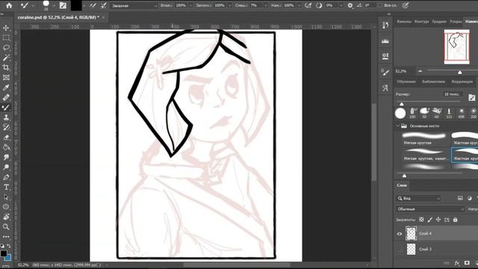Show layer 'Слой 3' via its visibility box
Screen dimensions: 478x269
point(400,250)
